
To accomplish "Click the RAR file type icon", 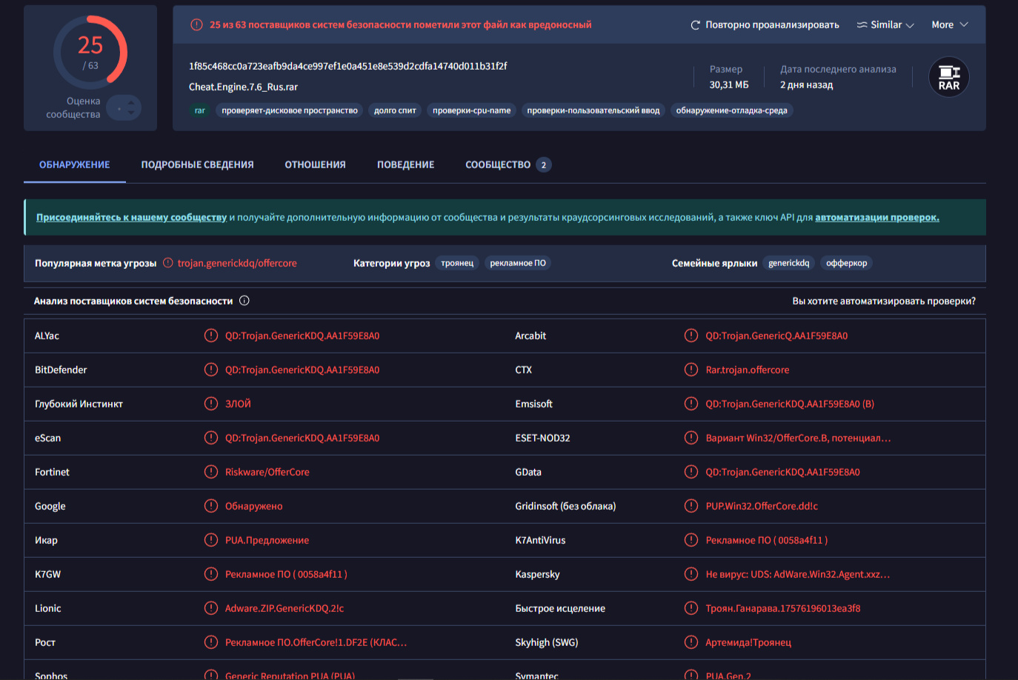I will point(949,77).
